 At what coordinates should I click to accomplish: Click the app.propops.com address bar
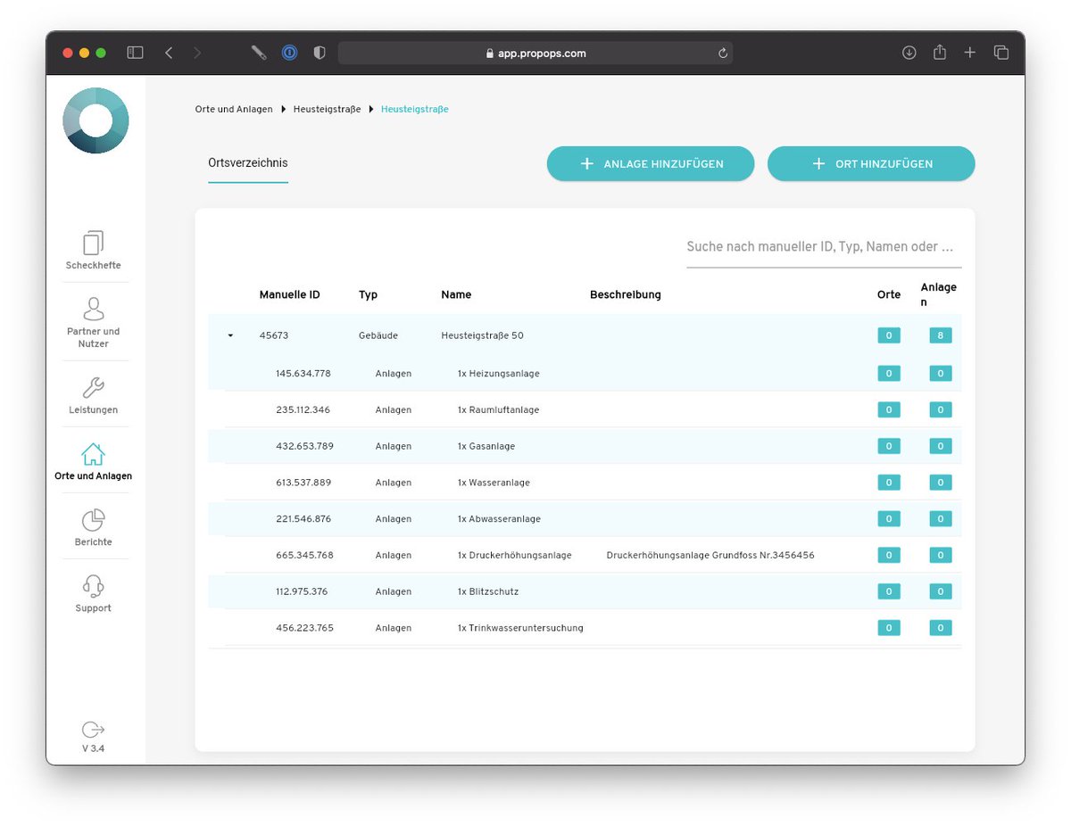click(x=535, y=53)
